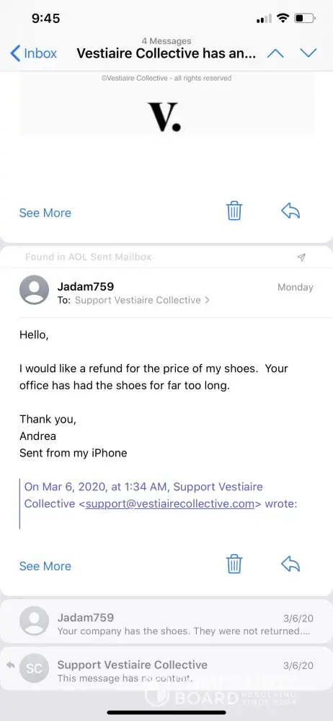
Task: Open collapsed Jadam759 message from 3/6/20
Action: (x=166, y=621)
